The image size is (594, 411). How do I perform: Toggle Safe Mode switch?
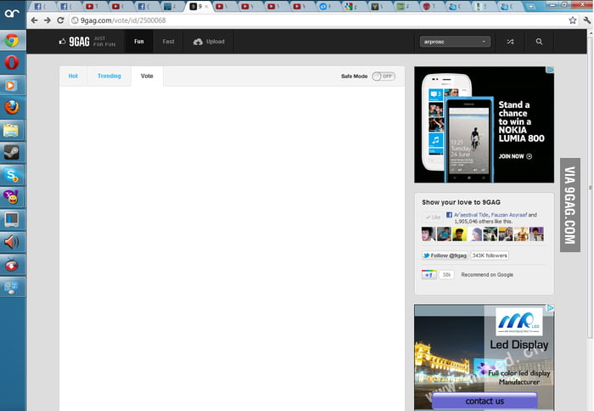383,76
